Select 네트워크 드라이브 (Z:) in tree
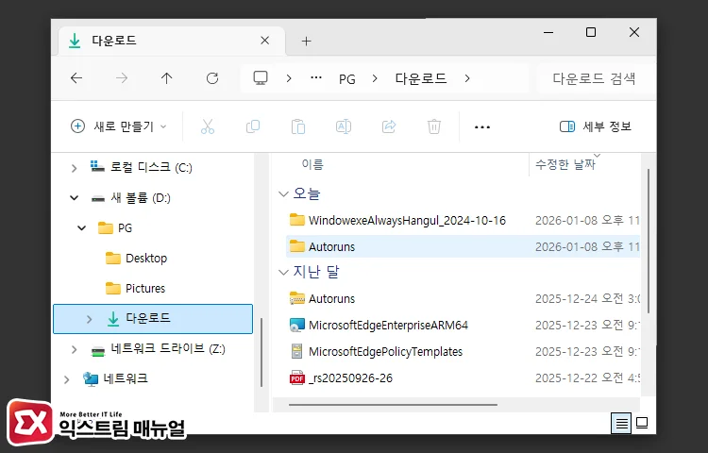Image resolution: width=708 pixels, height=453 pixels. [x=168, y=349]
